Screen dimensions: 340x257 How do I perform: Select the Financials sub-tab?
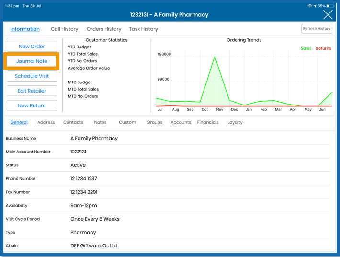(x=208, y=122)
